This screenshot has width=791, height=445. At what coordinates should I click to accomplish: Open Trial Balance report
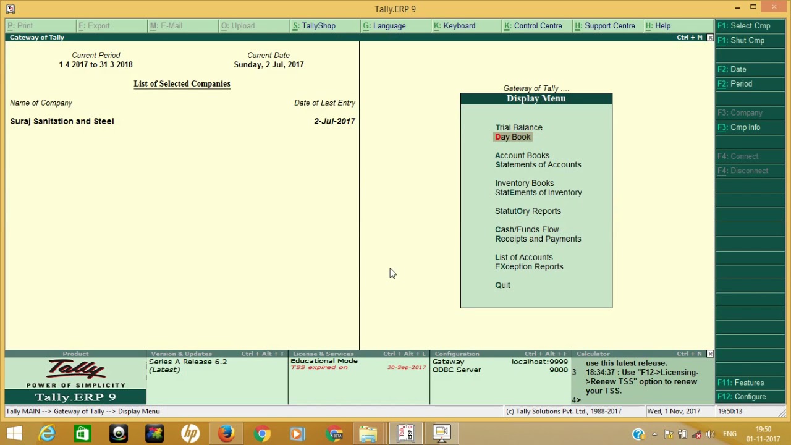coord(518,127)
